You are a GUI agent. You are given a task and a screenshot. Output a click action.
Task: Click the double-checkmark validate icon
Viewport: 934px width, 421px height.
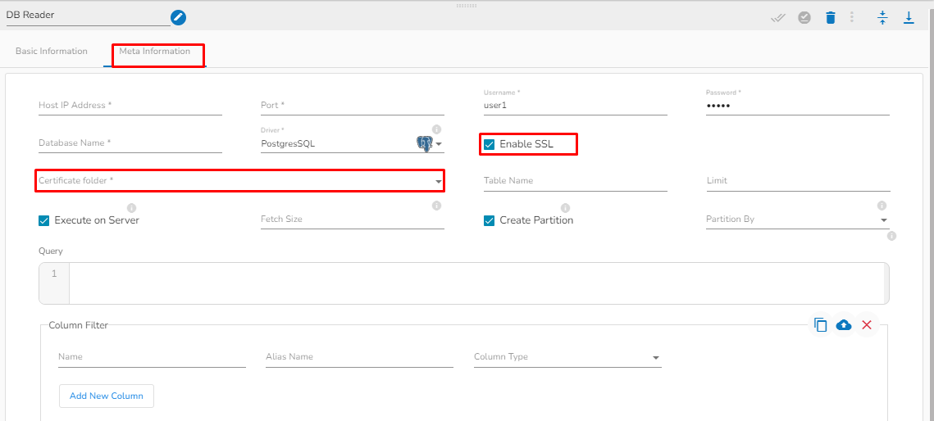pos(778,17)
